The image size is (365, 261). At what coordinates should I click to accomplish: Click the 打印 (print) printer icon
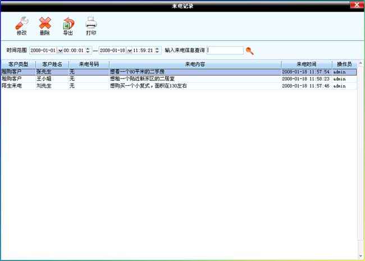91,24
